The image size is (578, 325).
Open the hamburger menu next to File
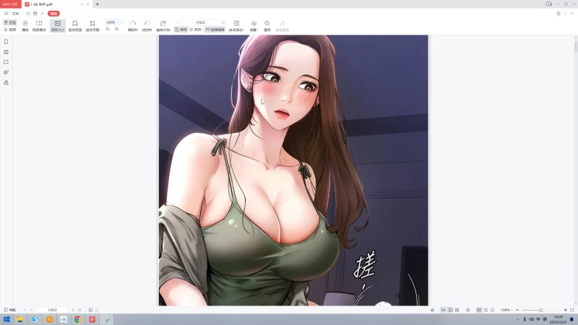tap(7, 14)
